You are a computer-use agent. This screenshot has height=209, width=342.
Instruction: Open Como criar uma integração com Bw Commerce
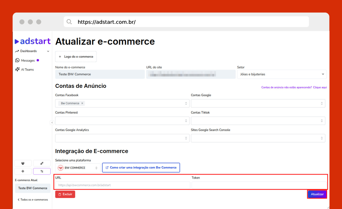click(x=141, y=168)
